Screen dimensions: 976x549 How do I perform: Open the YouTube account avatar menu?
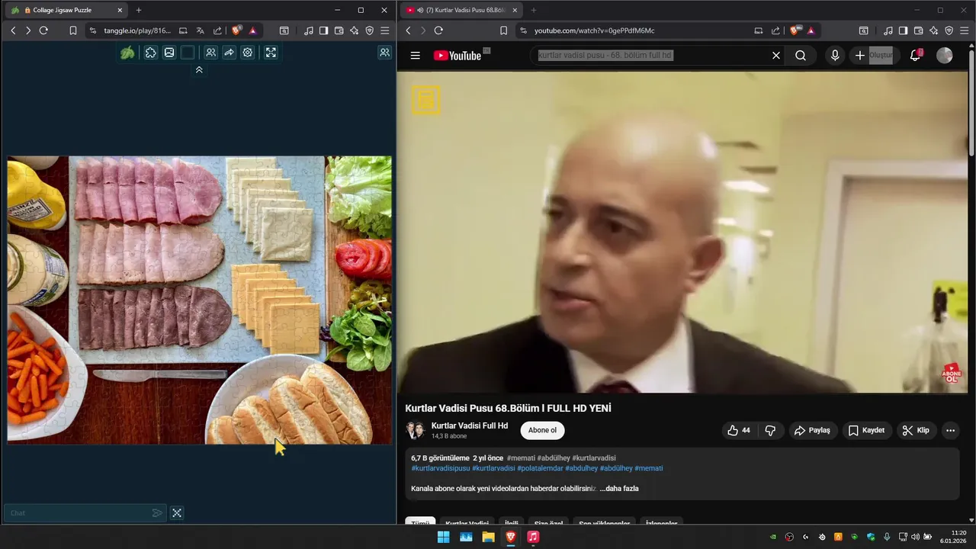944,55
